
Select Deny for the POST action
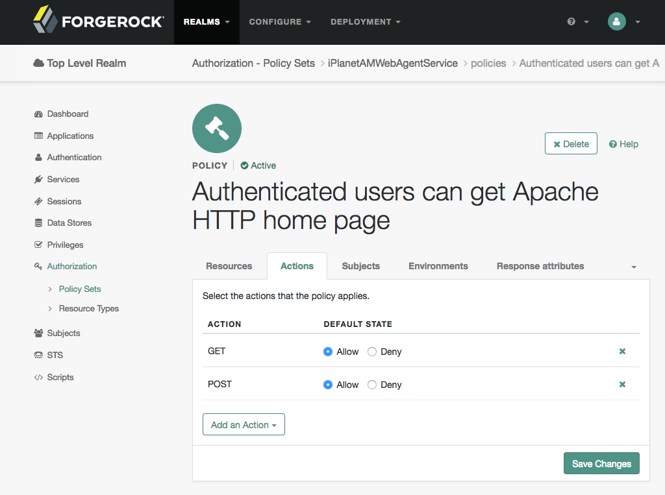pos(372,385)
